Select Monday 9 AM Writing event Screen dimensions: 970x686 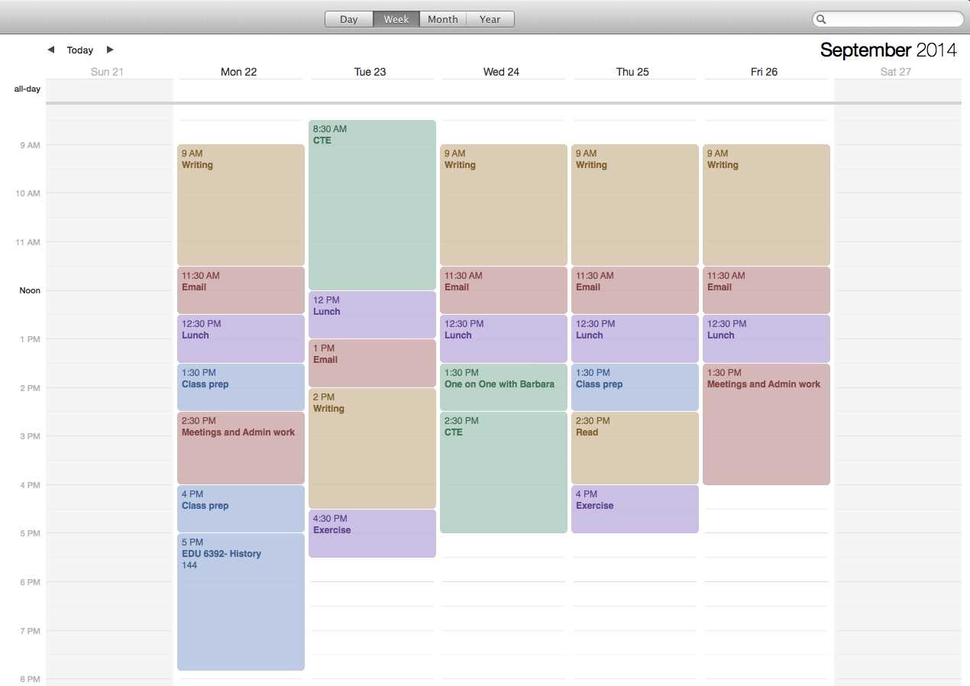(241, 205)
